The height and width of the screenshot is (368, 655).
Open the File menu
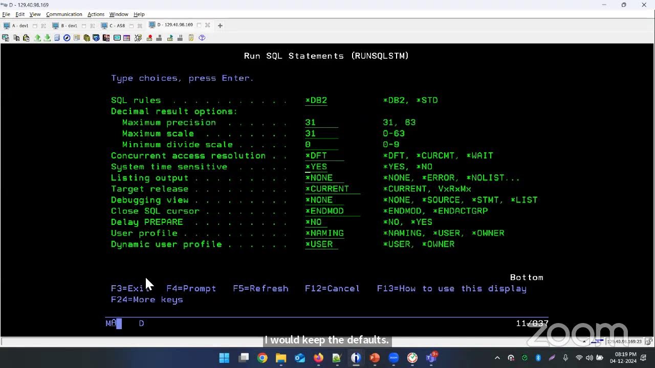click(x=6, y=14)
